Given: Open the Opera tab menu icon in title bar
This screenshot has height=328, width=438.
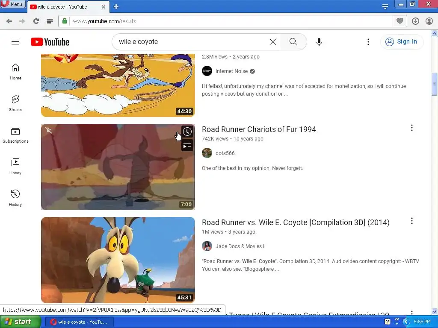Looking at the screenshot, I should 385,6.
